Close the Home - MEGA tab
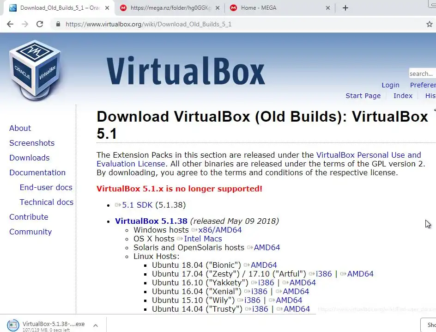 click(328, 8)
